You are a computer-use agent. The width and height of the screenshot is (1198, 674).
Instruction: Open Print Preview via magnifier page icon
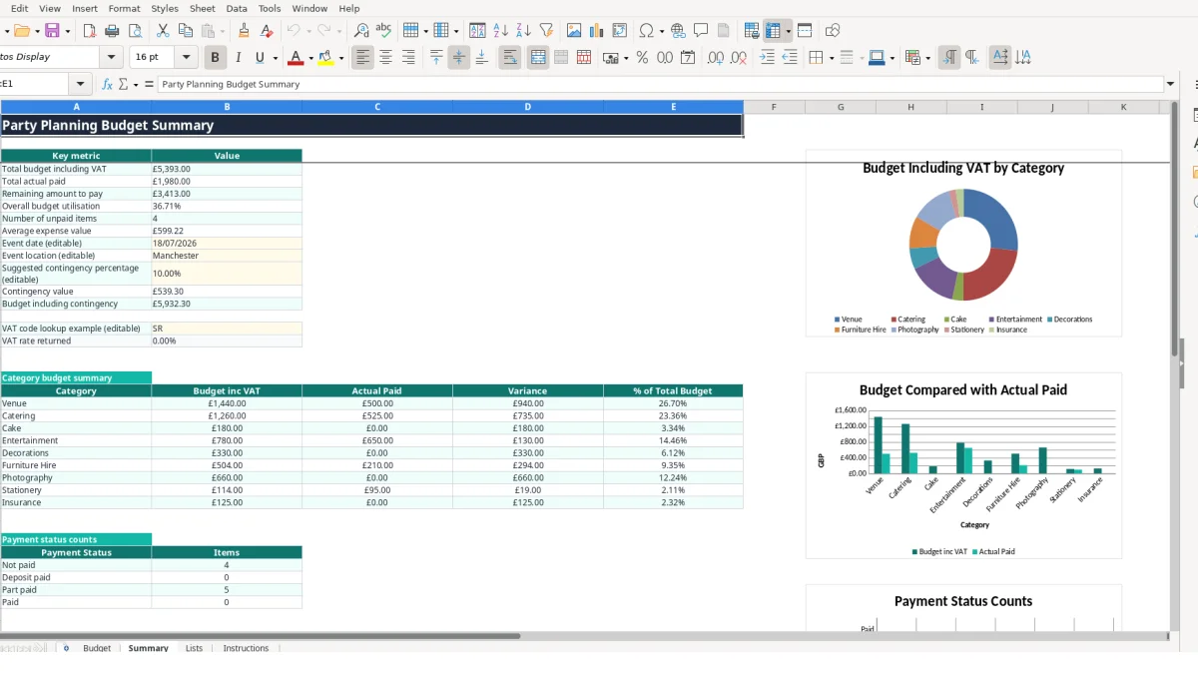click(x=136, y=31)
